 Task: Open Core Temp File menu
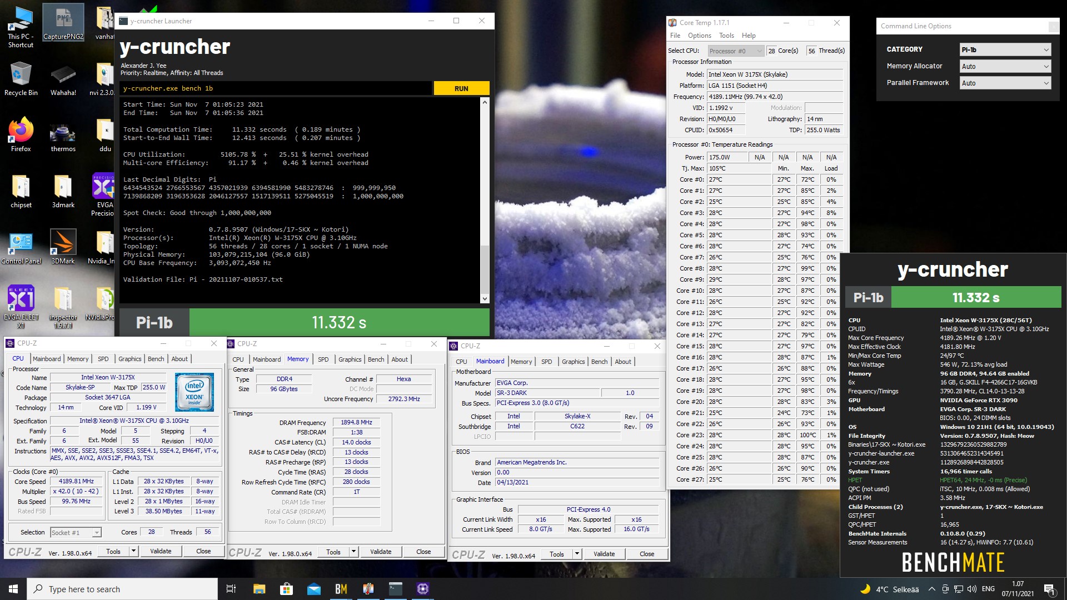(675, 36)
